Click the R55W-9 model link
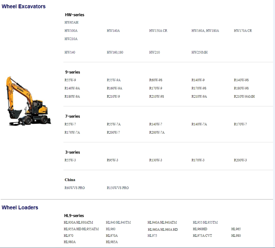Viewport: 275px width, 248px height. [70, 80]
